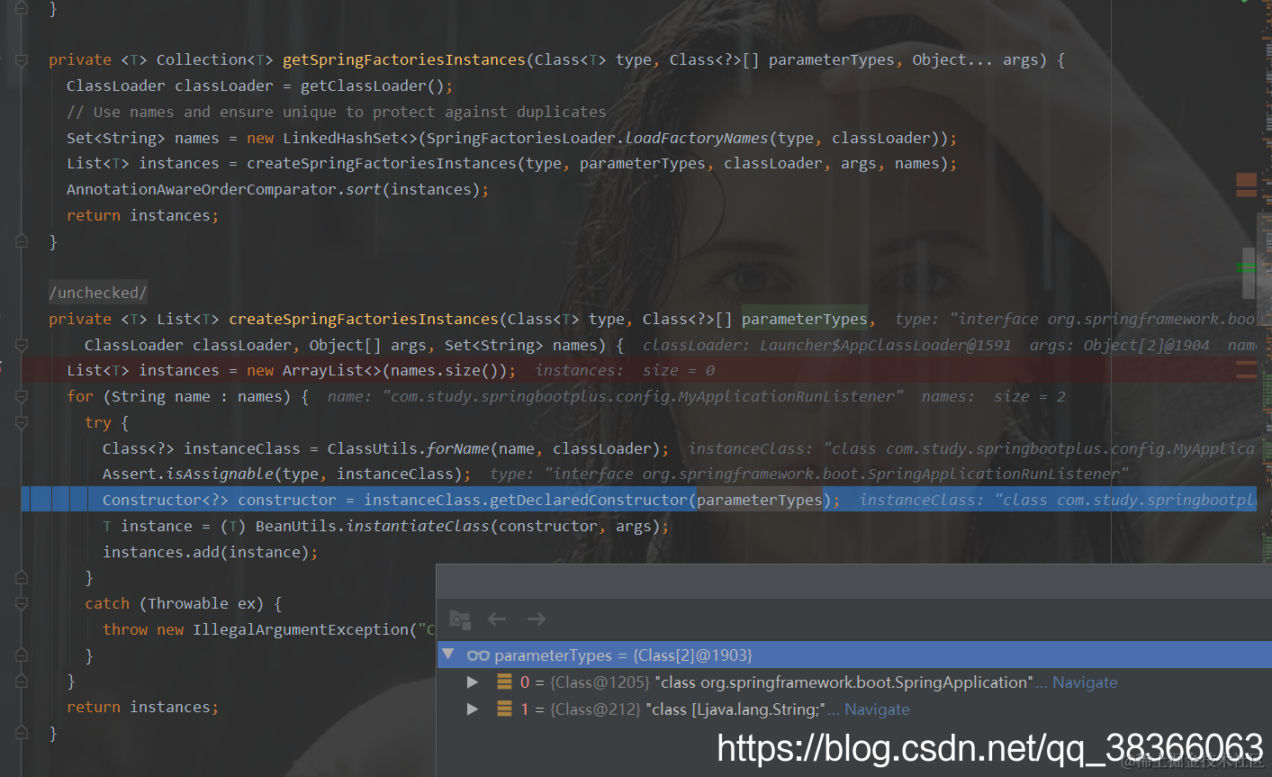Viewport: 1272px width, 777px height.
Task: Click the fold marker on the for-loop line
Action: tap(22, 397)
